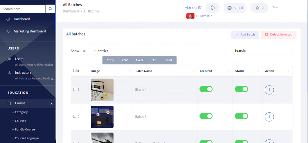
Task: Click the All Batches breadcrumb text
Action: click(91, 11)
